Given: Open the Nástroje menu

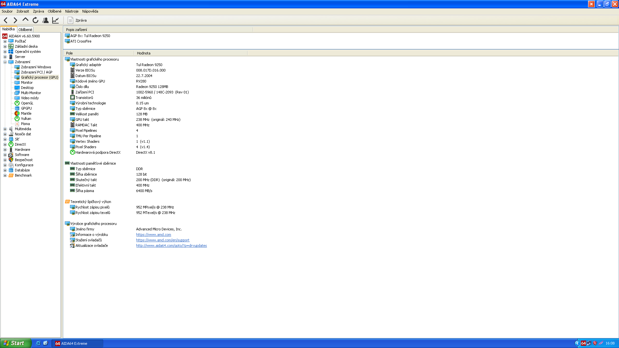Looking at the screenshot, I should point(72,11).
